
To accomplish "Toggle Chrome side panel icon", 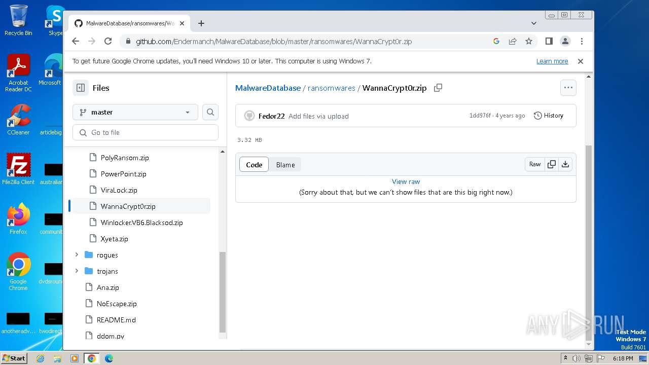I will 549,41.
